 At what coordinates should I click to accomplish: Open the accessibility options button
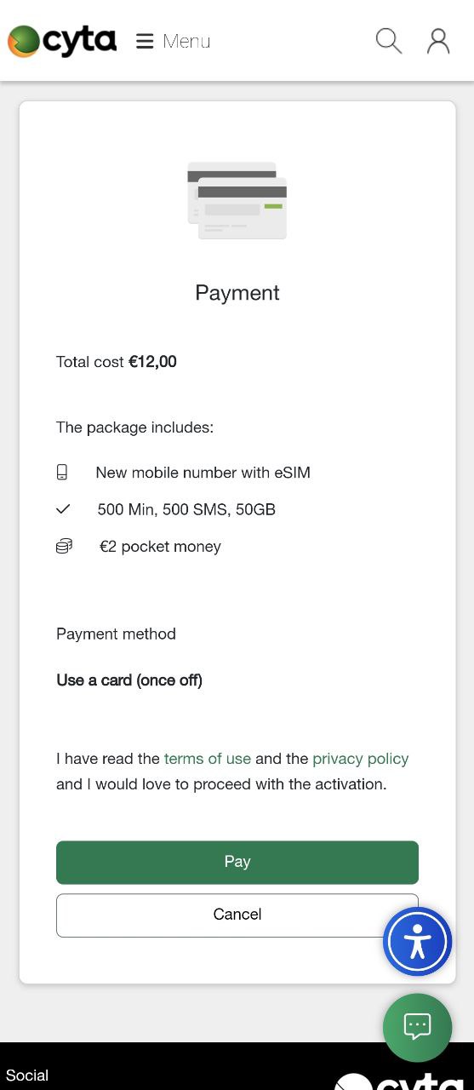pos(417,942)
